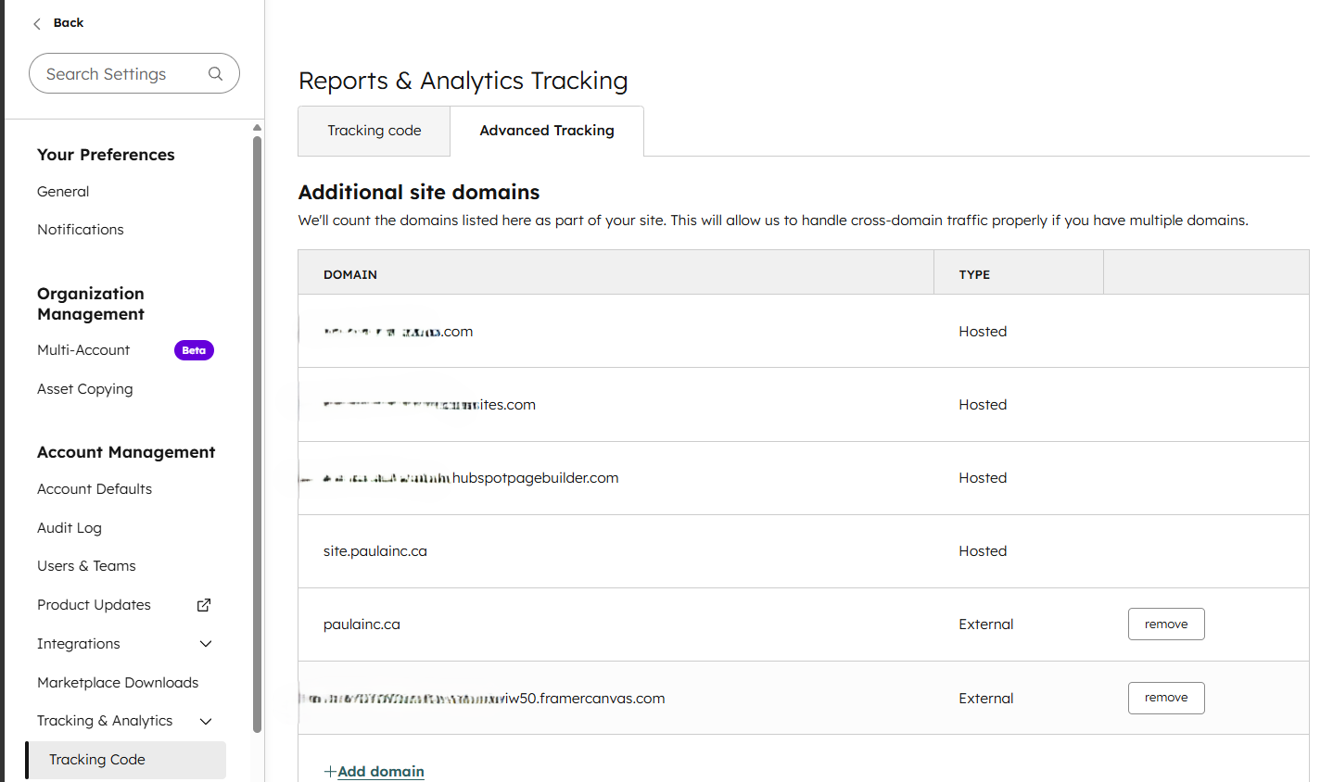Click the plus icon before Add domain

pyautogui.click(x=330, y=771)
